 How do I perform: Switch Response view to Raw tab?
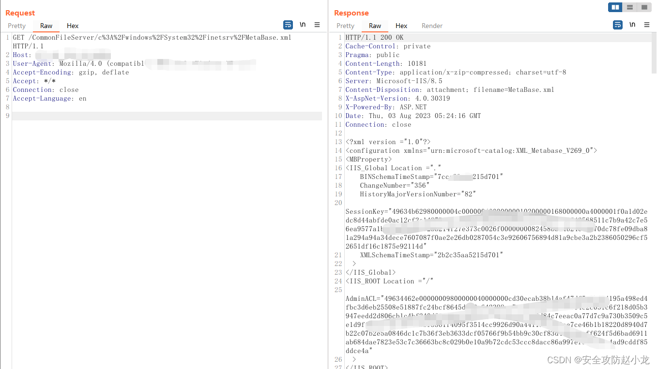click(x=375, y=26)
